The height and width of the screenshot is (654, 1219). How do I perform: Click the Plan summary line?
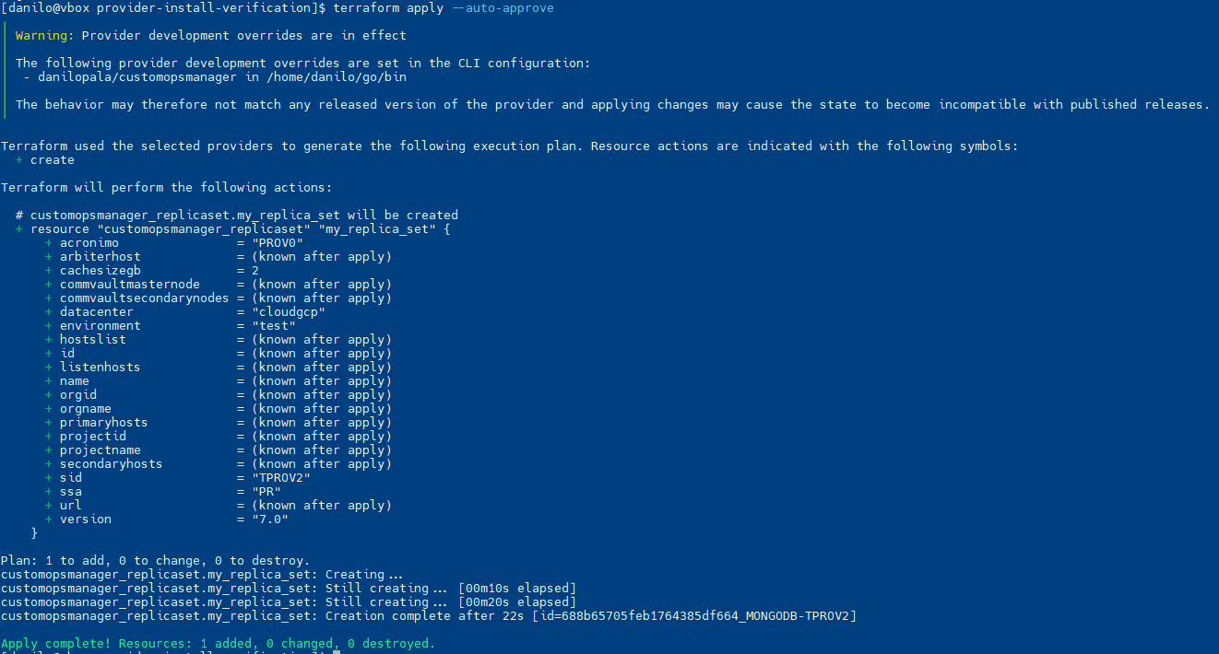155,560
